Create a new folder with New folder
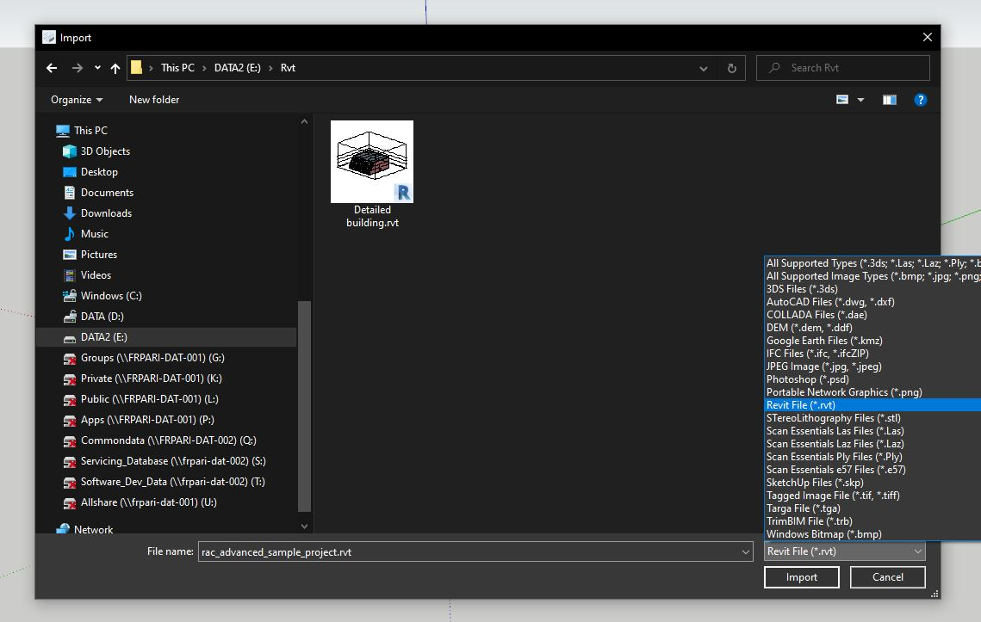The width and height of the screenshot is (981, 622). 154,100
